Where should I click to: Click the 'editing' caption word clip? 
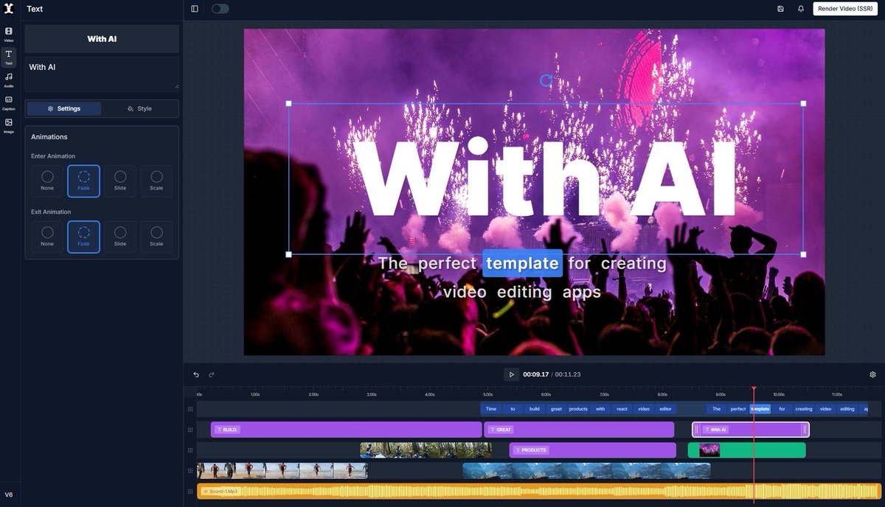tap(847, 409)
